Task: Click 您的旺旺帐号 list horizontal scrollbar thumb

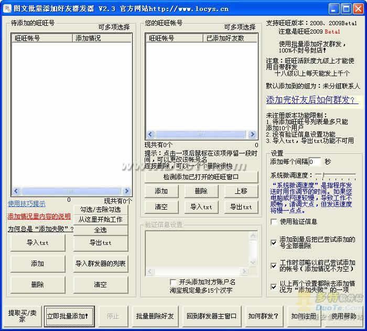Action: tap(201, 135)
